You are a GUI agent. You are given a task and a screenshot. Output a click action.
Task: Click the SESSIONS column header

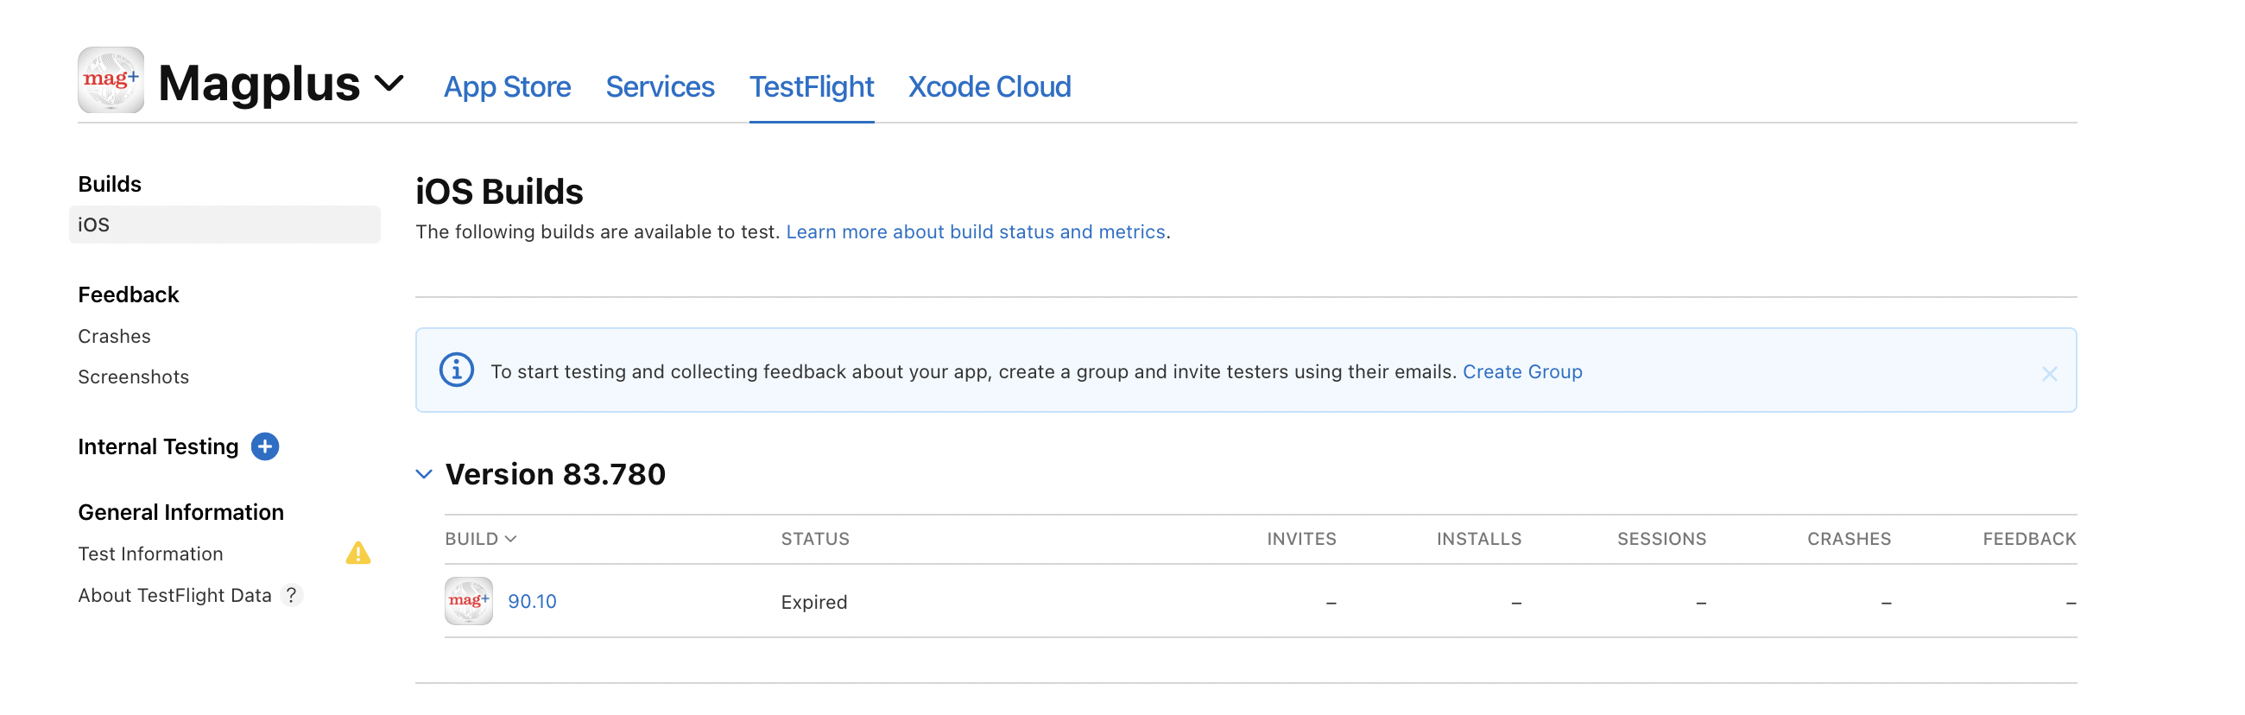1661,539
